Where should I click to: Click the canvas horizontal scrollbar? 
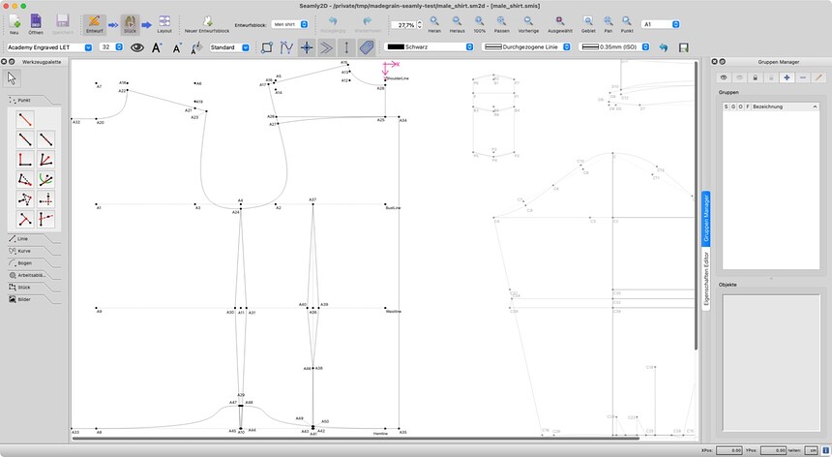(355, 439)
